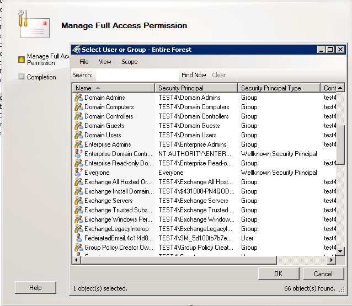
Task: Select the Exchange Windows Per... icon
Action: click(x=79, y=219)
